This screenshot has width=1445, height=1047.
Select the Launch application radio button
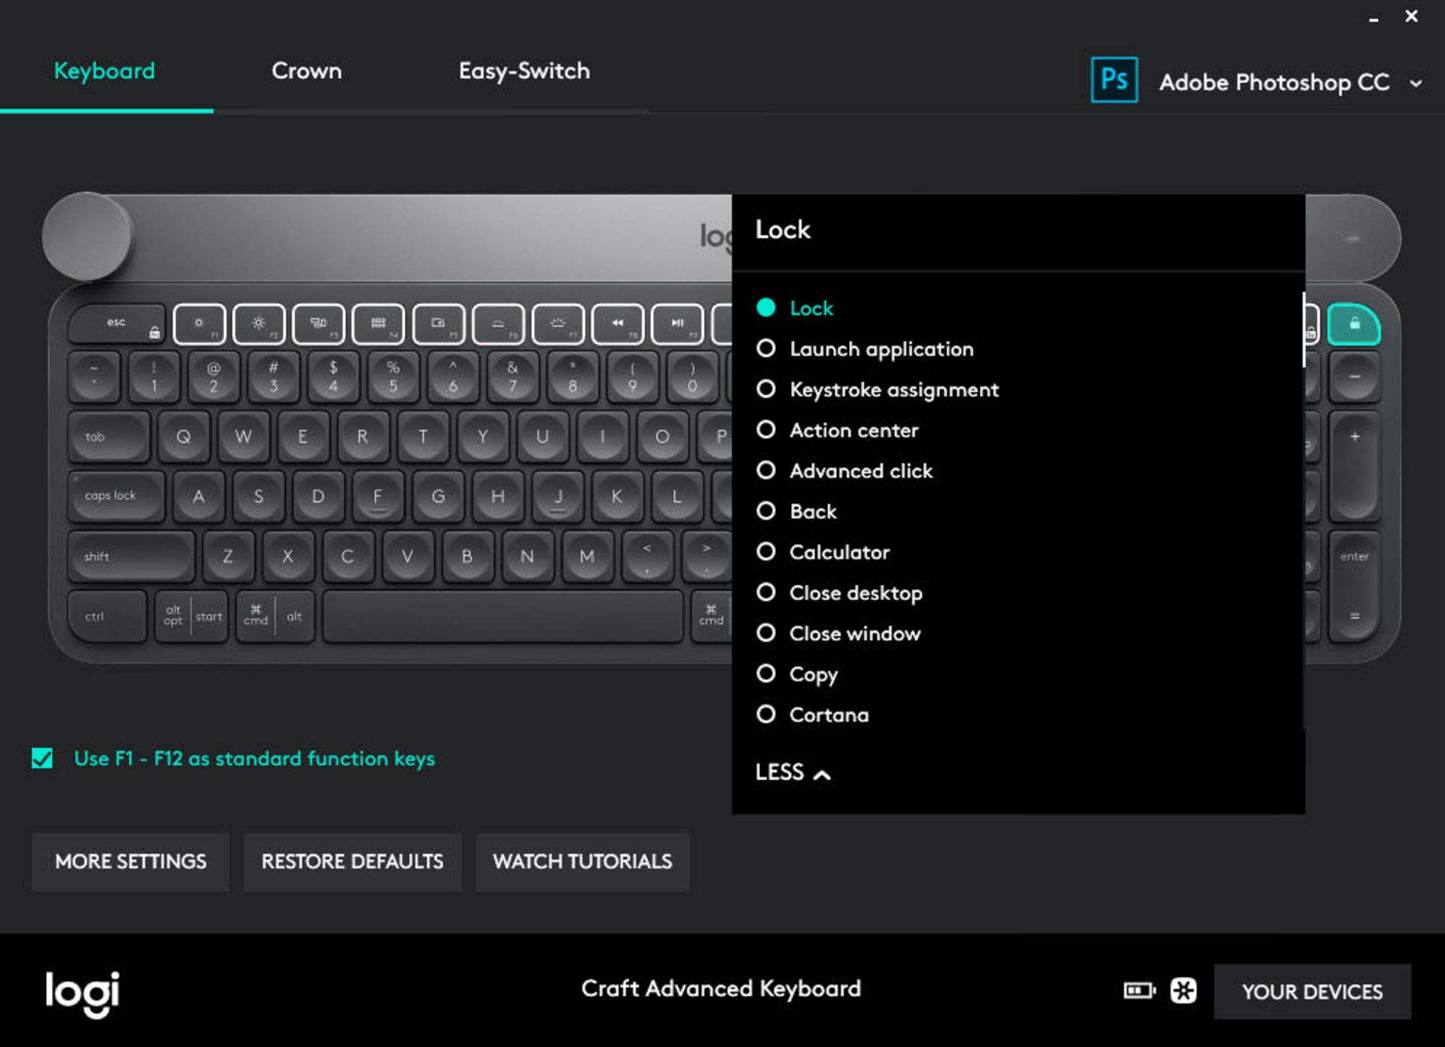[767, 348]
